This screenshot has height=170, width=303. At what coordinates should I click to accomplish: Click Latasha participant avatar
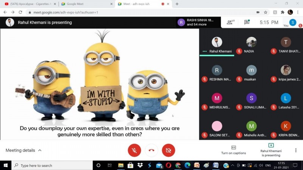(286, 98)
